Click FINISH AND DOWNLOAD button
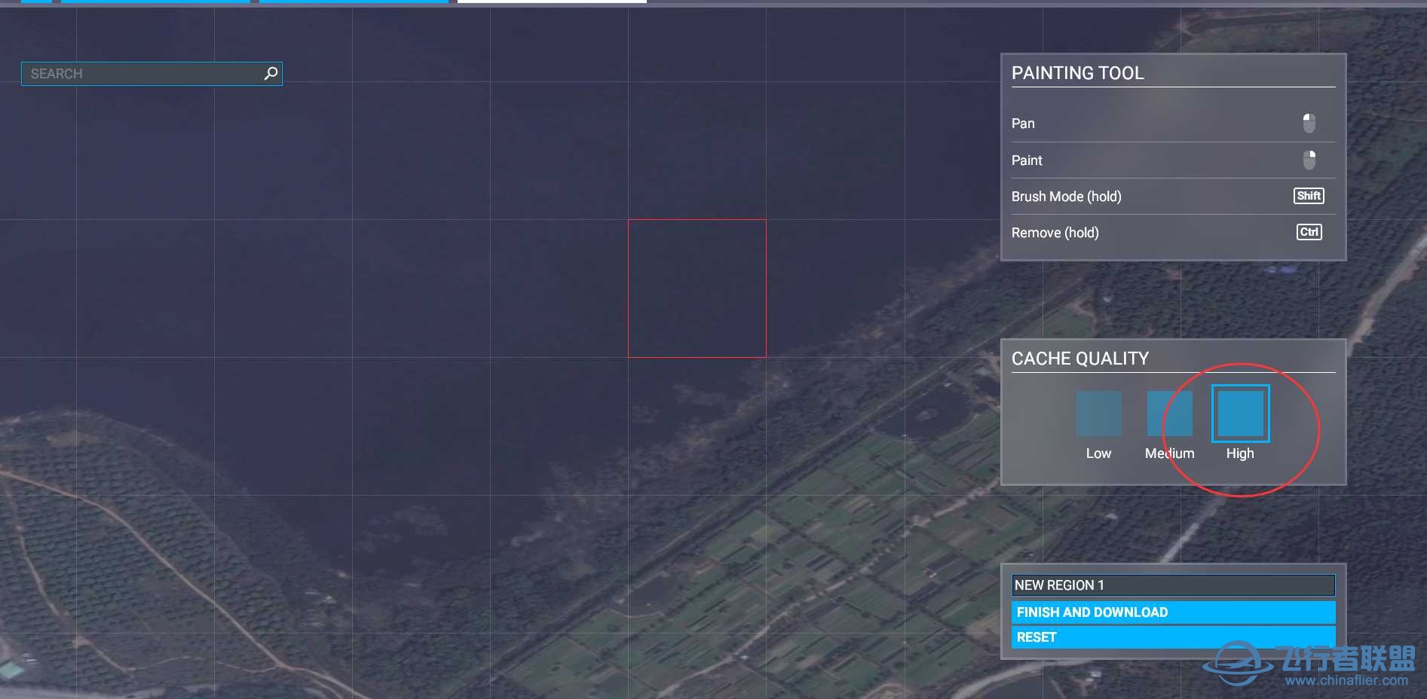 click(x=1173, y=612)
